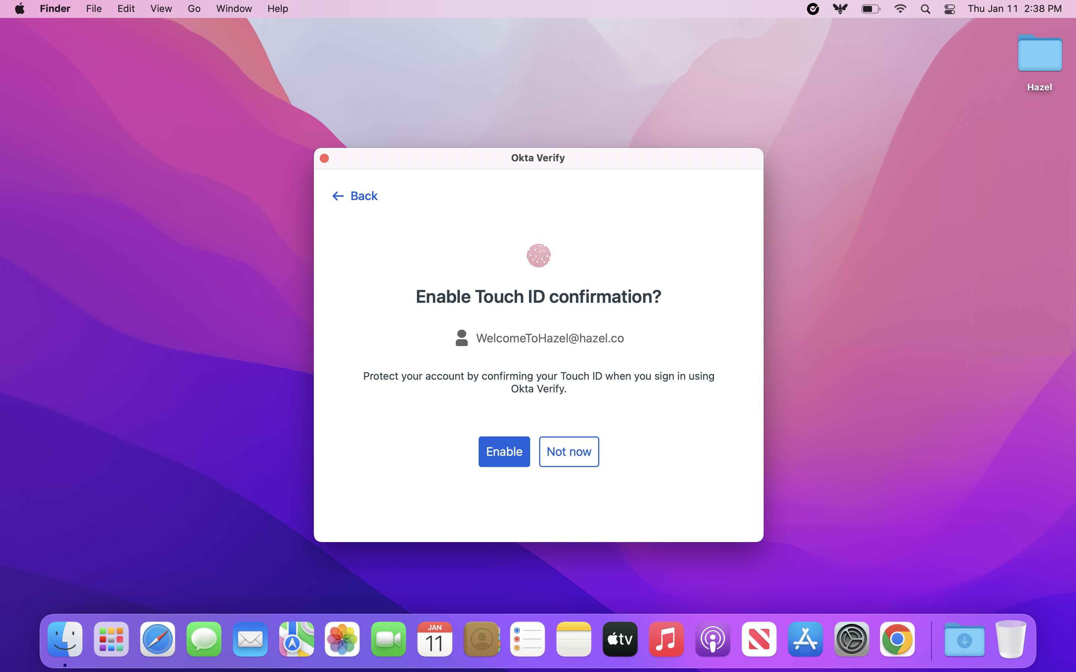Click the user avatar icon beside the email
1076x672 pixels.
pyautogui.click(x=461, y=338)
